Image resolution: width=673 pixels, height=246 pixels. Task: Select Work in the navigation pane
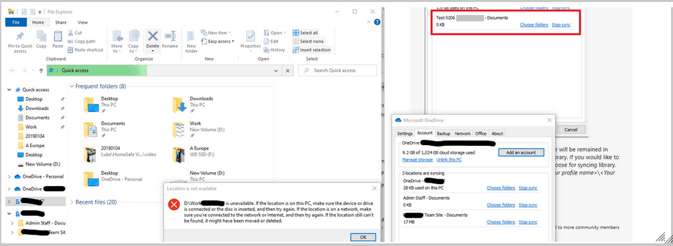click(31, 127)
